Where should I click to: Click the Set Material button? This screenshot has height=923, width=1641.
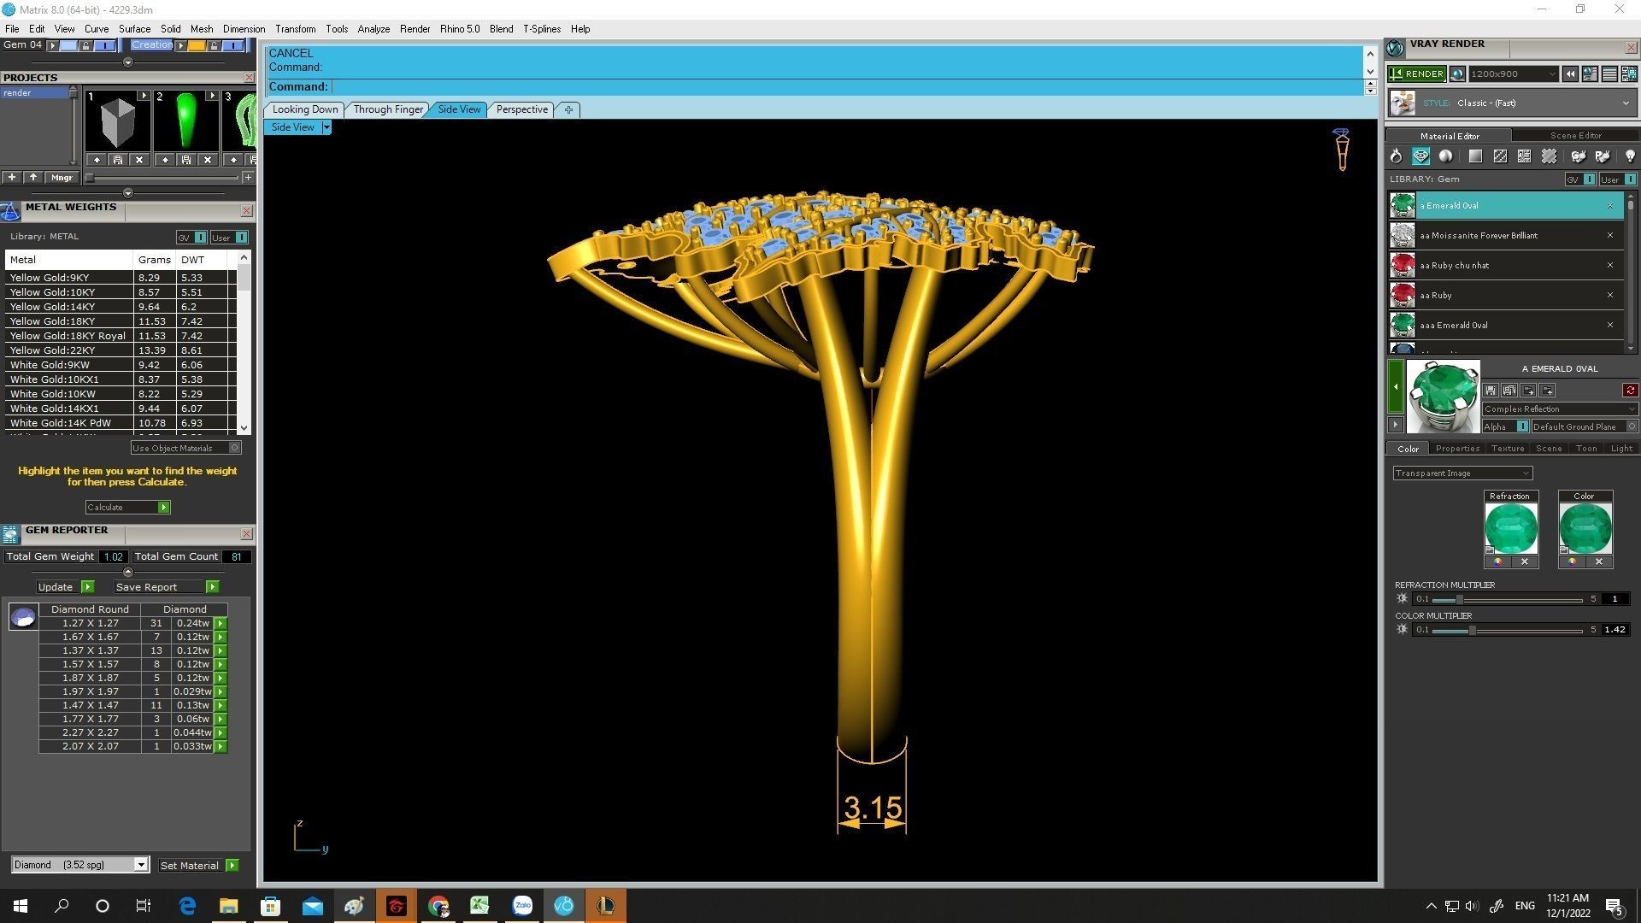198,866
